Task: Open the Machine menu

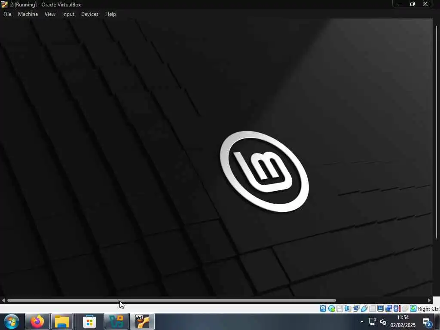Action: coord(28,14)
